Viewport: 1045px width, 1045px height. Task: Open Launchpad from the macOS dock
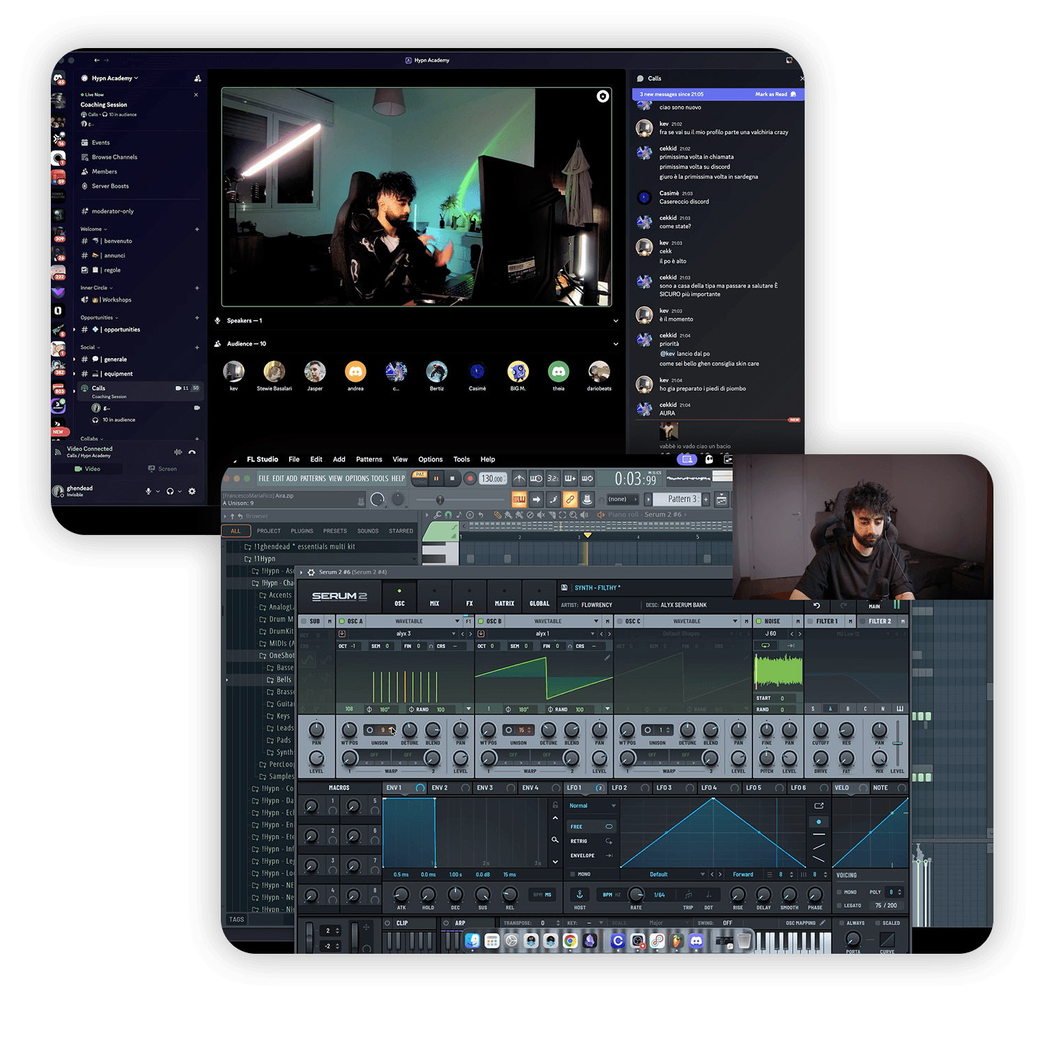(x=492, y=941)
